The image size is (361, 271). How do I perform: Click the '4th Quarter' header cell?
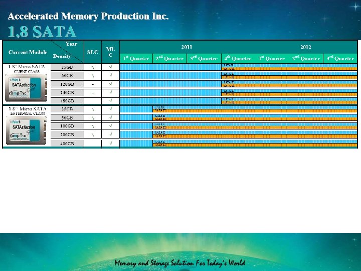point(238,59)
